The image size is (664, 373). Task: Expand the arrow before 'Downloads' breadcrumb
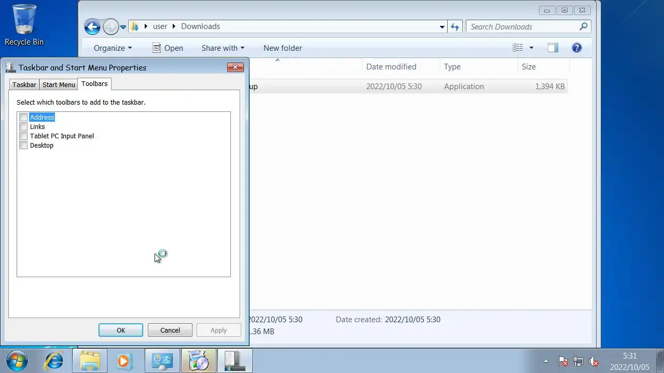174,26
